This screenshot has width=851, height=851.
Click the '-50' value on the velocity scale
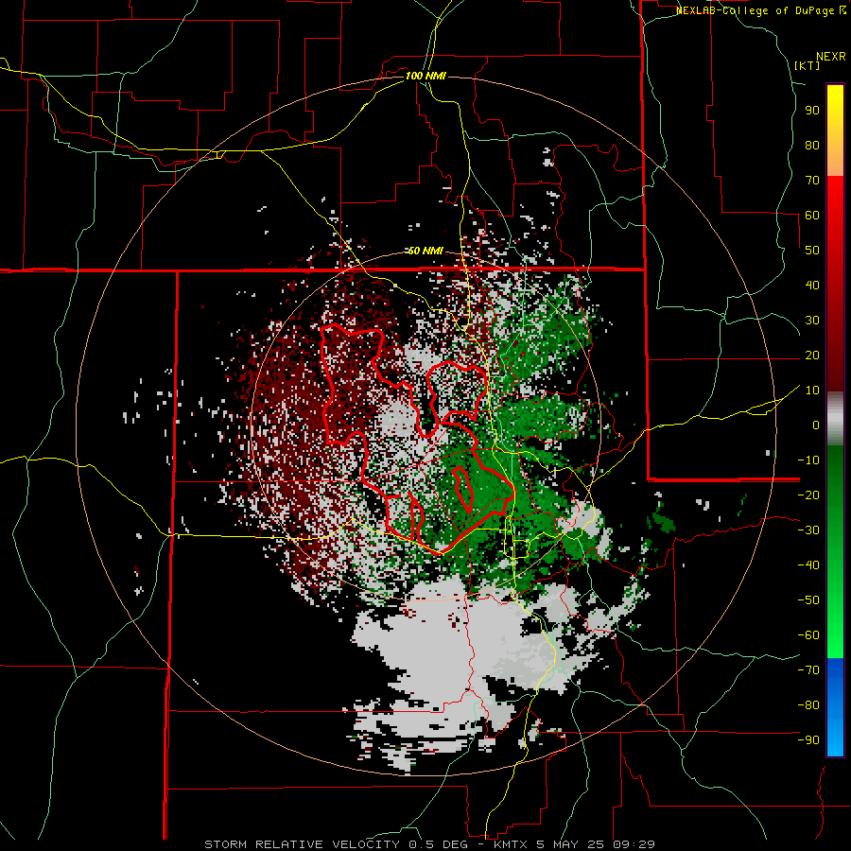point(808,600)
